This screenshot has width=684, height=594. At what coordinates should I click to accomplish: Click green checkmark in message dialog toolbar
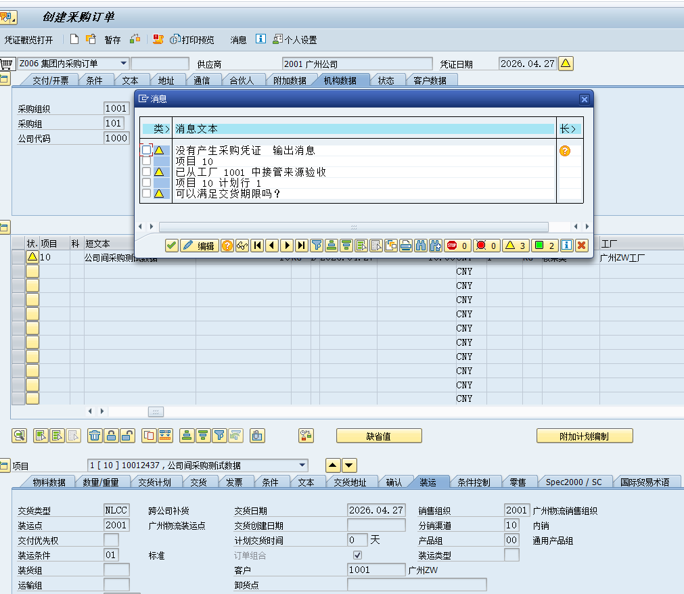(x=172, y=246)
